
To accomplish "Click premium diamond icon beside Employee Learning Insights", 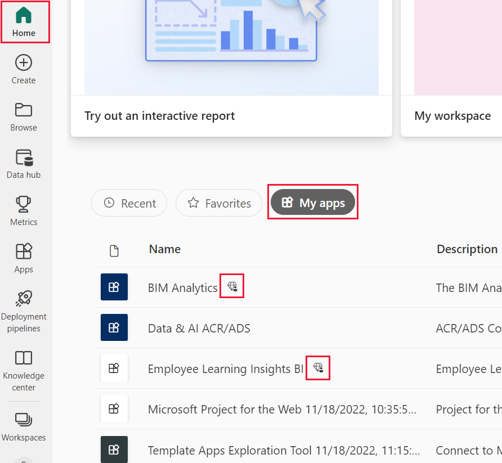I will [x=318, y=368].
